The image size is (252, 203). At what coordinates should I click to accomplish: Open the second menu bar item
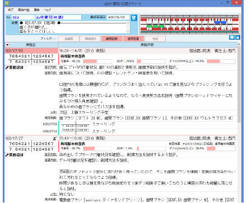click(24, 10)
